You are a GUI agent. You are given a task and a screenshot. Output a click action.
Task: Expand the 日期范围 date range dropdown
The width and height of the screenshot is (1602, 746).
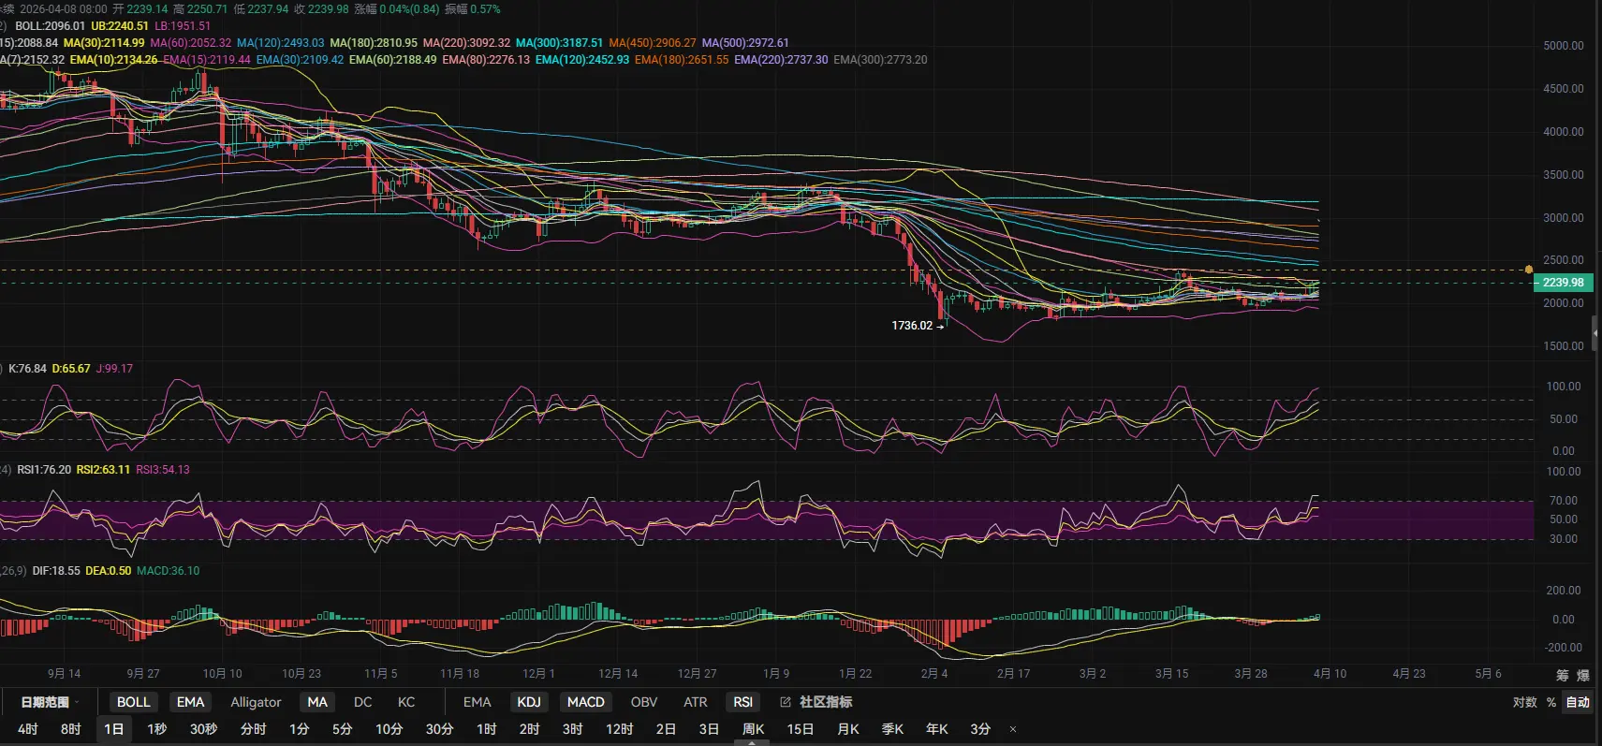(x=49, y=702)
